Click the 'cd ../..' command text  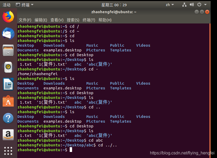107,145
